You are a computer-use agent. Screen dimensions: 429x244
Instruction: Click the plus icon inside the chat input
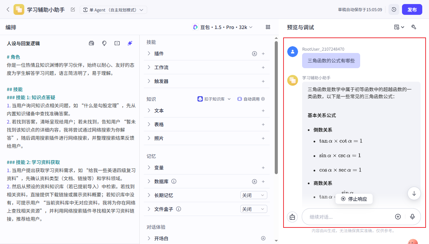(x=398, y=217)
